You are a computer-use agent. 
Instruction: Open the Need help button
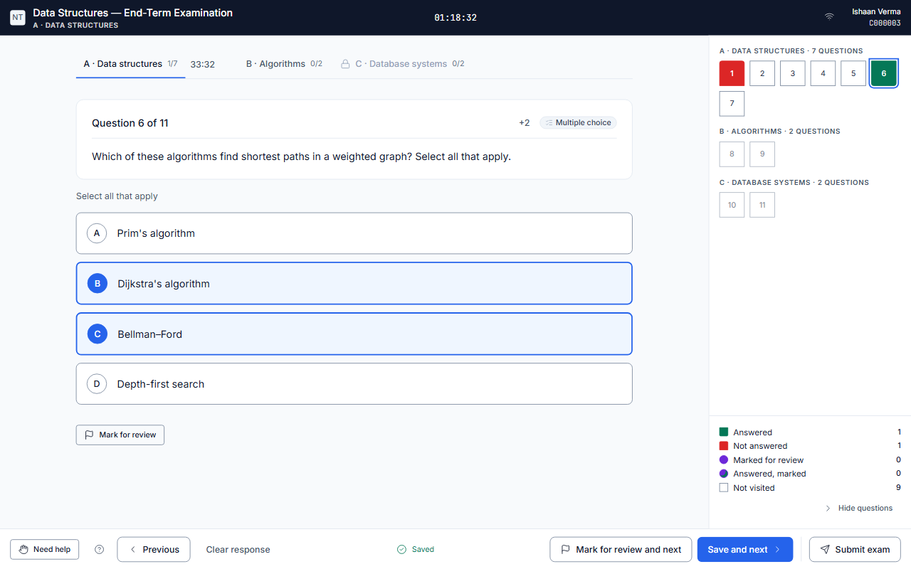pyautogui.click(x=45, y=549)
